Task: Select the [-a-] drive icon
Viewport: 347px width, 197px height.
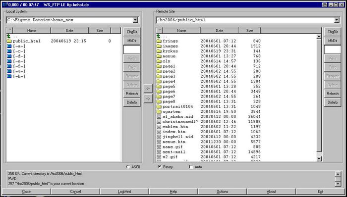Action: pyautogui.click(x=9, y=46)
